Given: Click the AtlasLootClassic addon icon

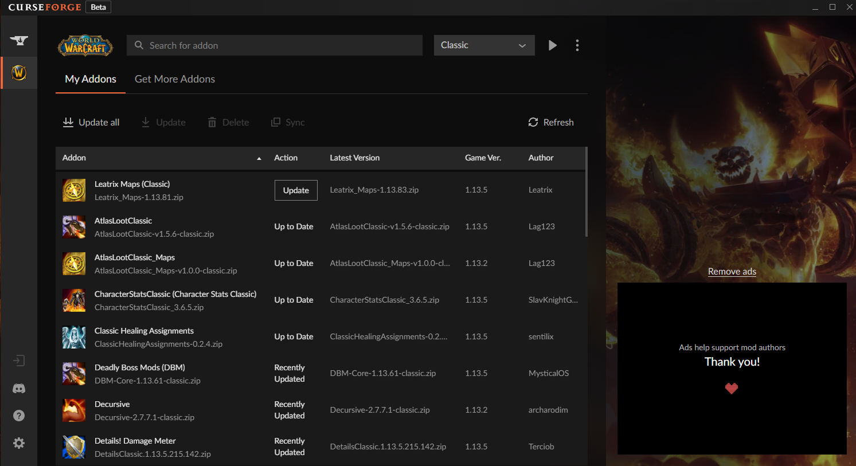Looking at the screenshot, I should click(x=74, y=227).
